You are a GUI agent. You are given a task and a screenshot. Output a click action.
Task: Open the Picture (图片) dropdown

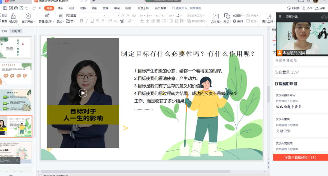pyautogui.click(x=240, y=15)
